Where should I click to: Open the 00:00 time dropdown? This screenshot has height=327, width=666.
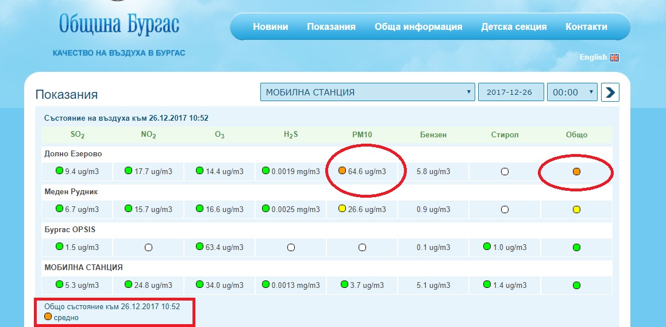tap(572, 92)
